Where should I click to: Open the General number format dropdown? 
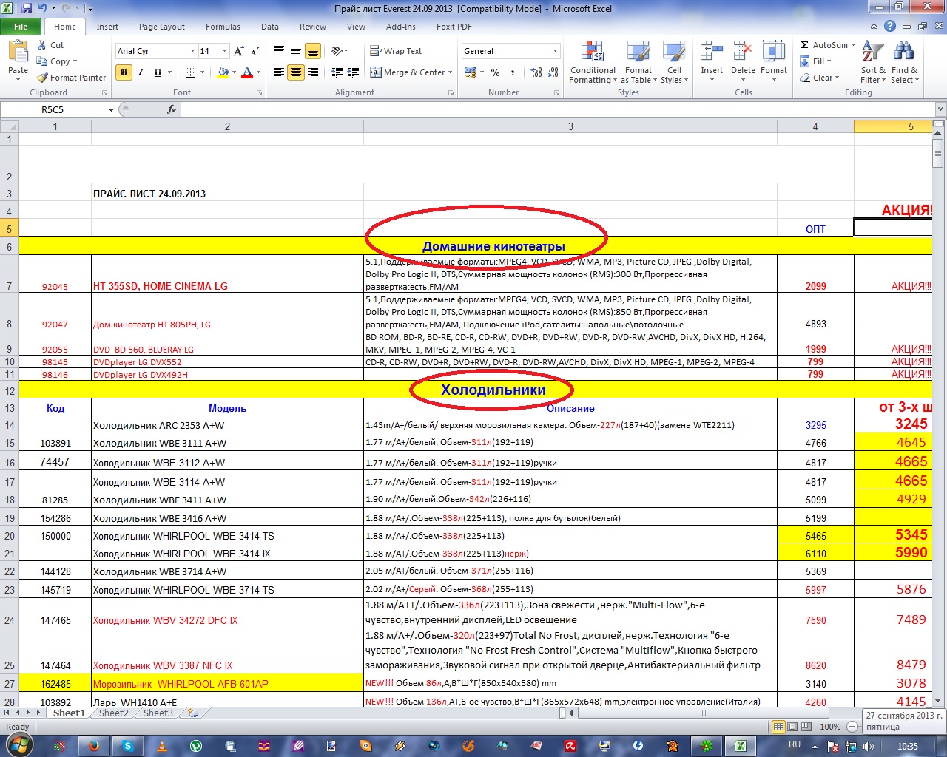556,51
